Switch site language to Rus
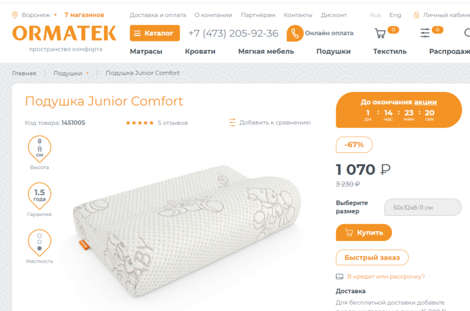 [375, 15]
